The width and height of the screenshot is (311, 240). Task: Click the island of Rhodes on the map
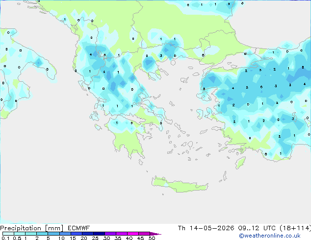click(x=240, y=163)
